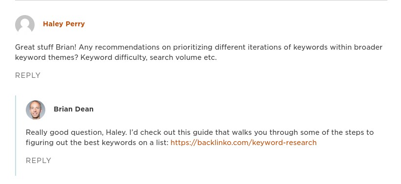This screenshot has width=401, height=184.
Task: Click the vertical blue nested-reply thread line
Action: (x=16, y=135)
